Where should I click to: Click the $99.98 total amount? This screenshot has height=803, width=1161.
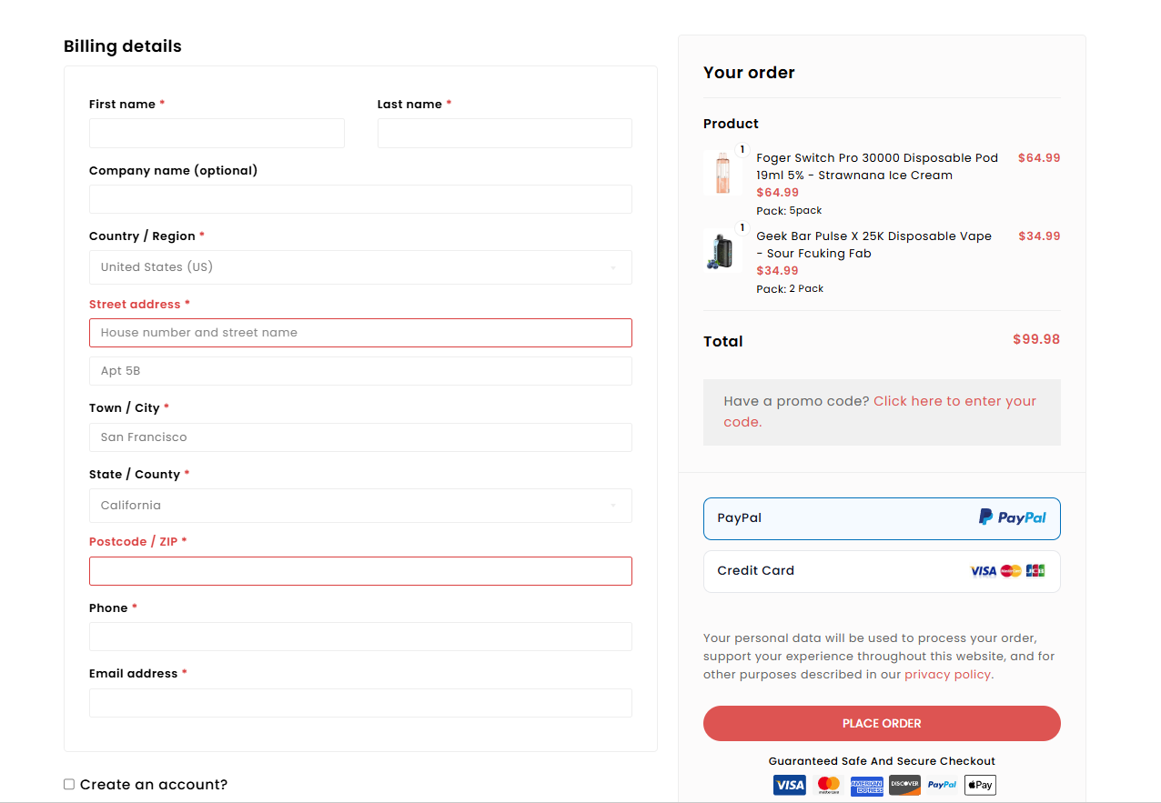1036,339
